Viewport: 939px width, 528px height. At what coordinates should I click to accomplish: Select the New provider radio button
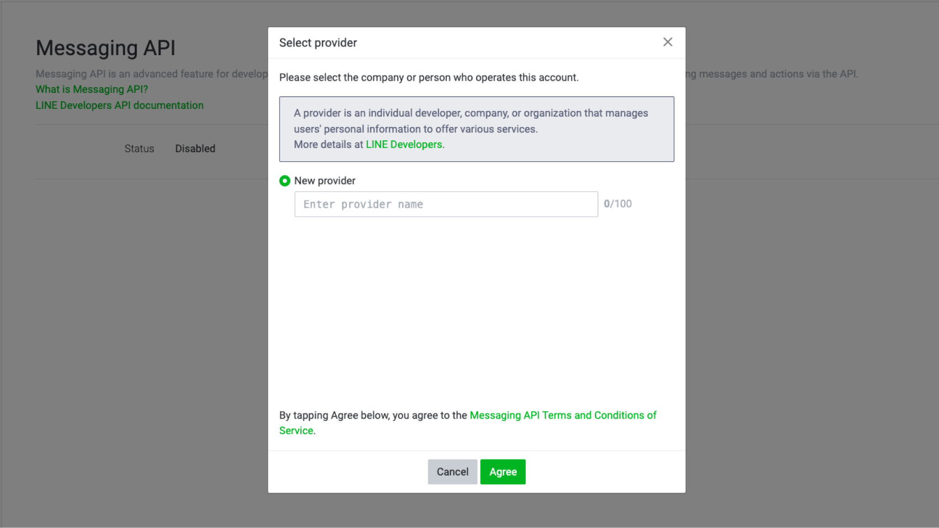[284, 181]
